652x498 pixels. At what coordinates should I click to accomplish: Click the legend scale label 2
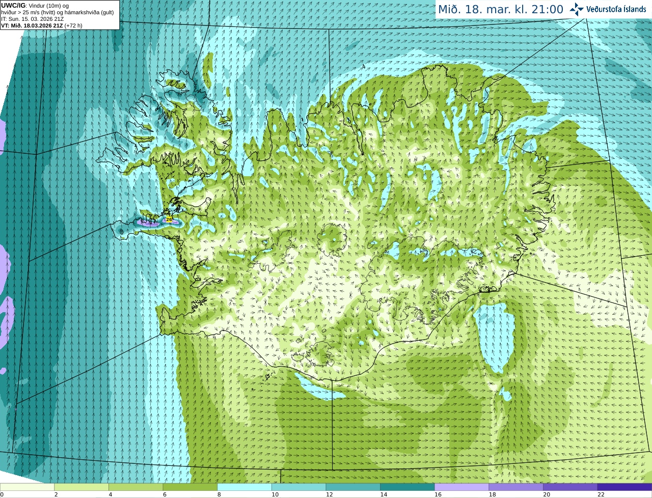tap(56, 494)
